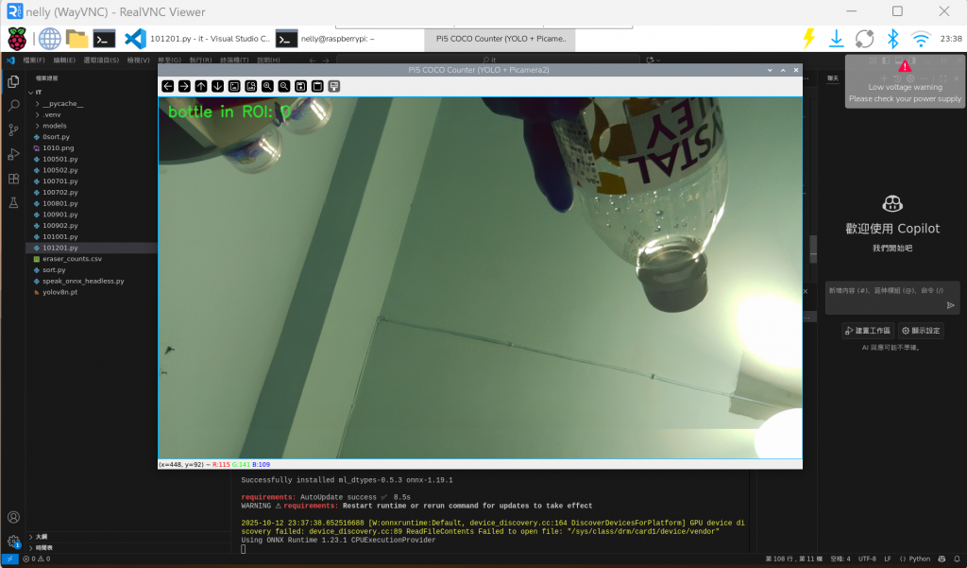This screenshot has height=568, width=967.
Task: Click the 建置工作區 build workspace button
Action: [x=868, y=331]
